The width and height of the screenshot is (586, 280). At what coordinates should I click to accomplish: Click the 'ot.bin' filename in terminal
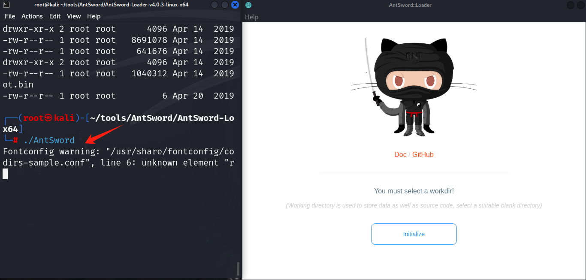[18, 84]
